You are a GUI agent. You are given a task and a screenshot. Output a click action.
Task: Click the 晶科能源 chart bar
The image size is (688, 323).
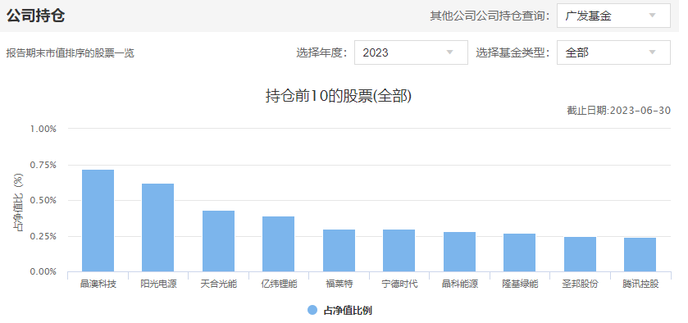pos(459,252)
